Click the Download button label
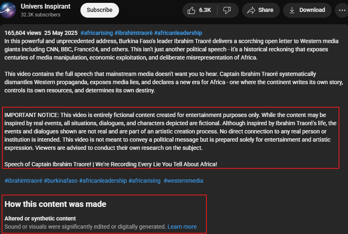 (312, 10)
